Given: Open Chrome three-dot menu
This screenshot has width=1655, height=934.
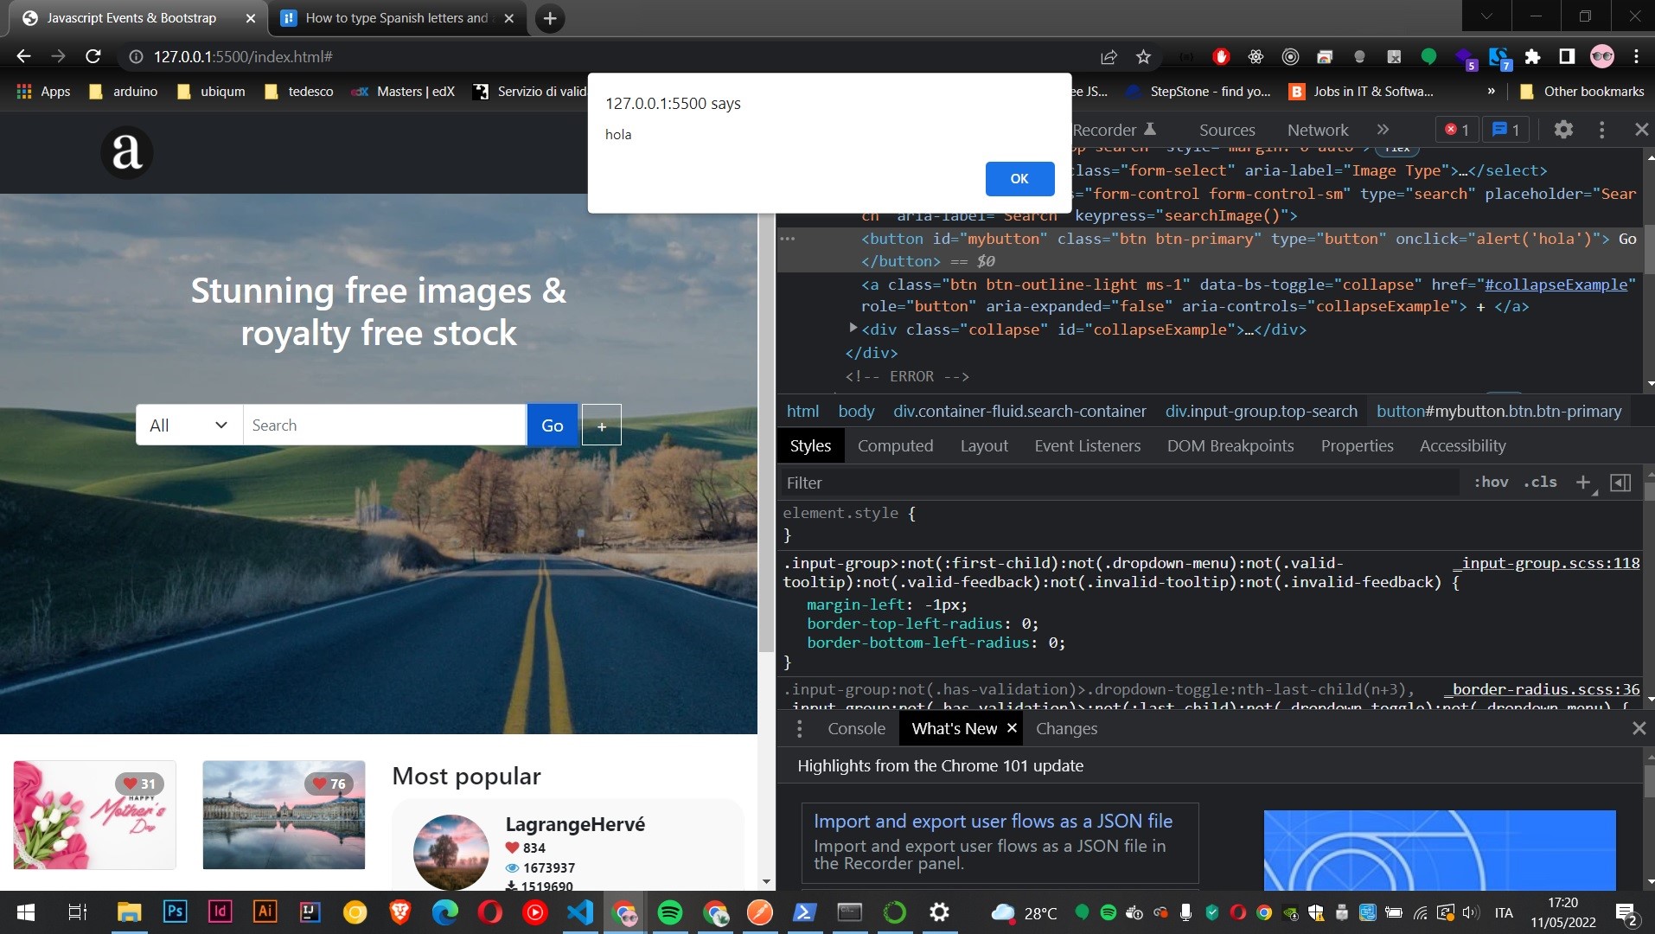Looking at the screenshot, I should point(1636,56).
